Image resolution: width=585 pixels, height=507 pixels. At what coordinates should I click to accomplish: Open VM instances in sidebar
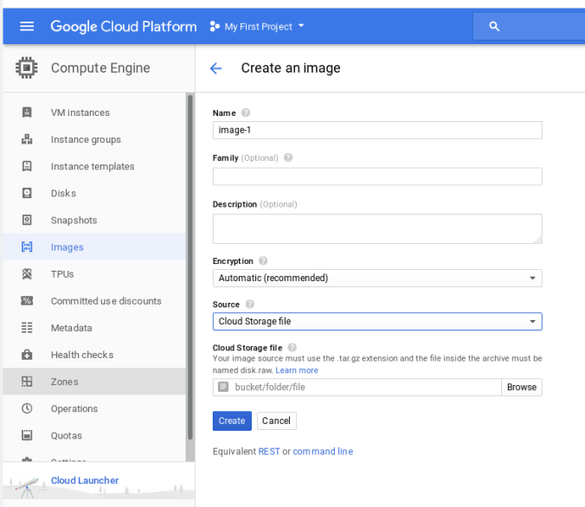tap(80, 112)
